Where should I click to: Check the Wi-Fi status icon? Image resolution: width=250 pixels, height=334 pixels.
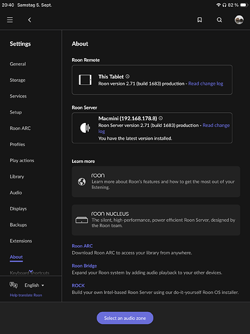pyautogui.click(x=219, y=5)
